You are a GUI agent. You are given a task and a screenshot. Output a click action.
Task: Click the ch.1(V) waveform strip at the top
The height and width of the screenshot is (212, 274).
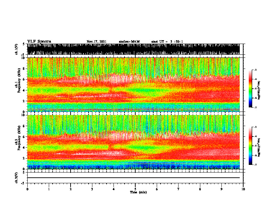click(134, 49)
